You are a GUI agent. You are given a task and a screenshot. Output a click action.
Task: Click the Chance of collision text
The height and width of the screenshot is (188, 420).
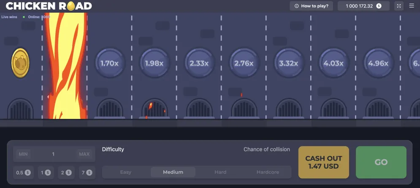coord(266,149)
